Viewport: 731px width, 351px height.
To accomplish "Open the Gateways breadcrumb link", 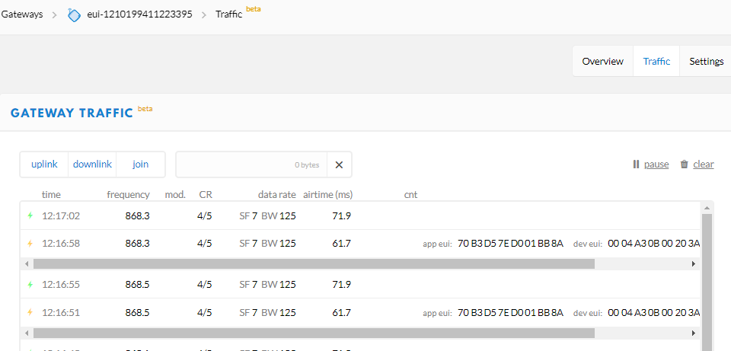I will tap(22, 14).
